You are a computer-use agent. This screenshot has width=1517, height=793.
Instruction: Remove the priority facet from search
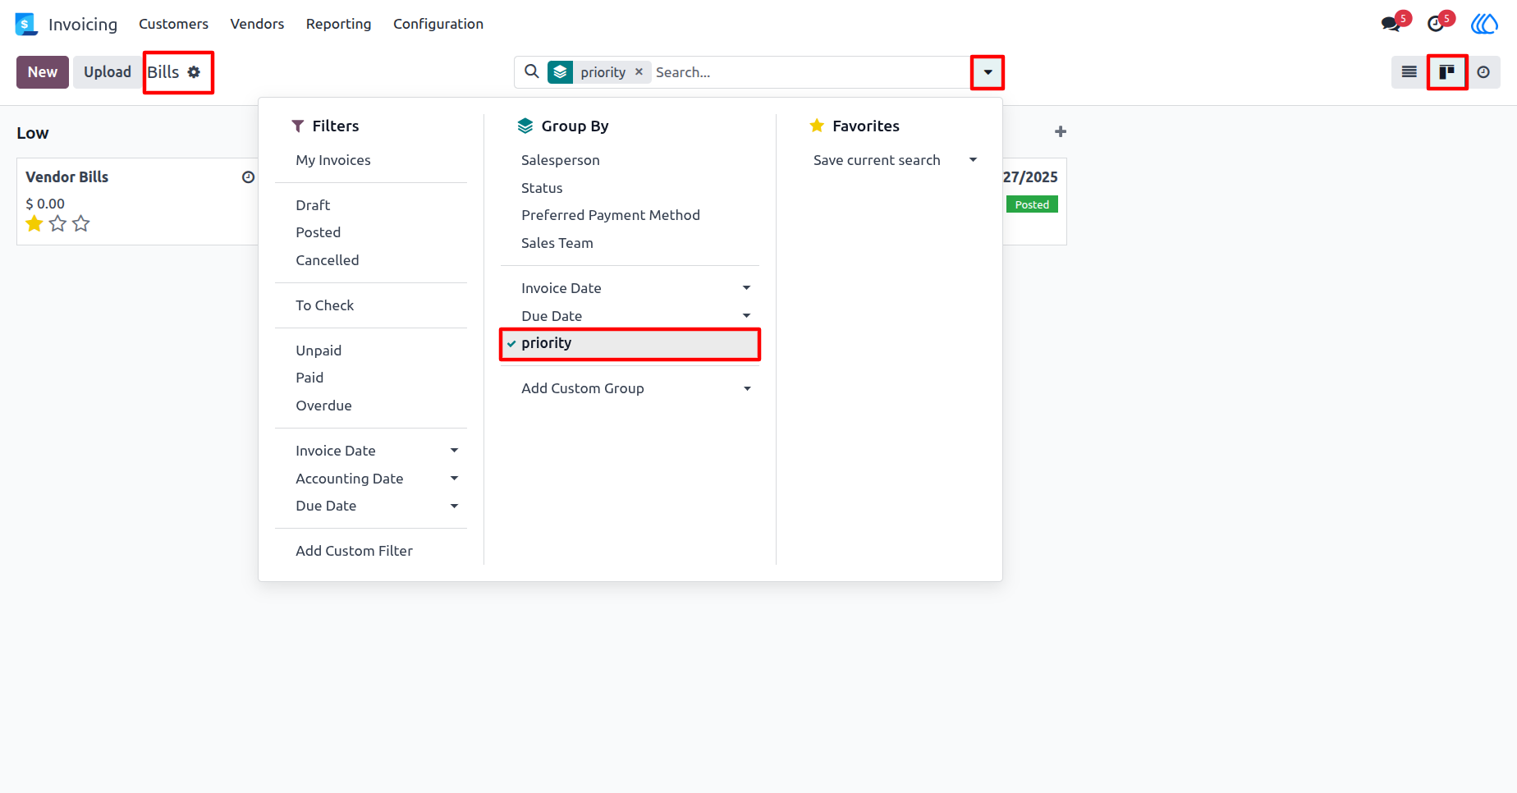click(x=639, y=72)
